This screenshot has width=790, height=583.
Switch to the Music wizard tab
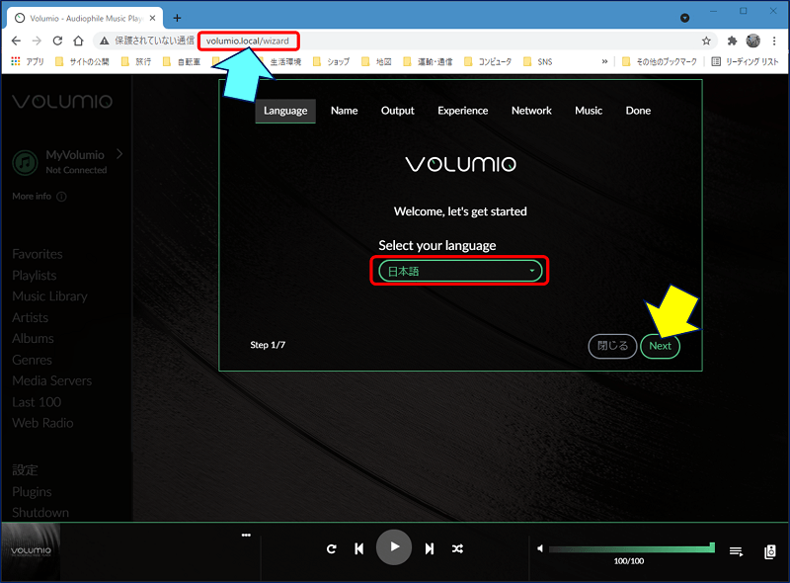tap(589, 111)
